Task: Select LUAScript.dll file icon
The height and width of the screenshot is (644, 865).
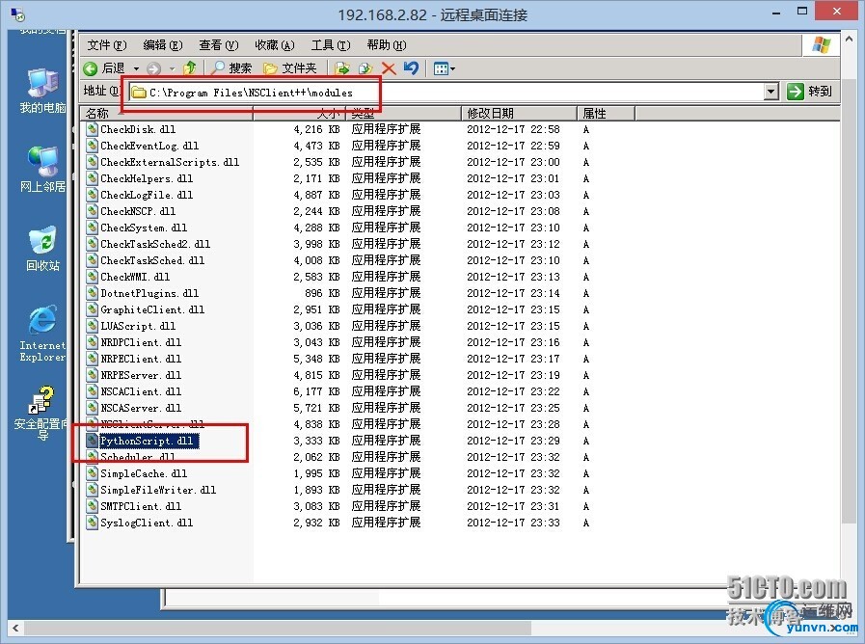Action: click(x=93, y=326)
